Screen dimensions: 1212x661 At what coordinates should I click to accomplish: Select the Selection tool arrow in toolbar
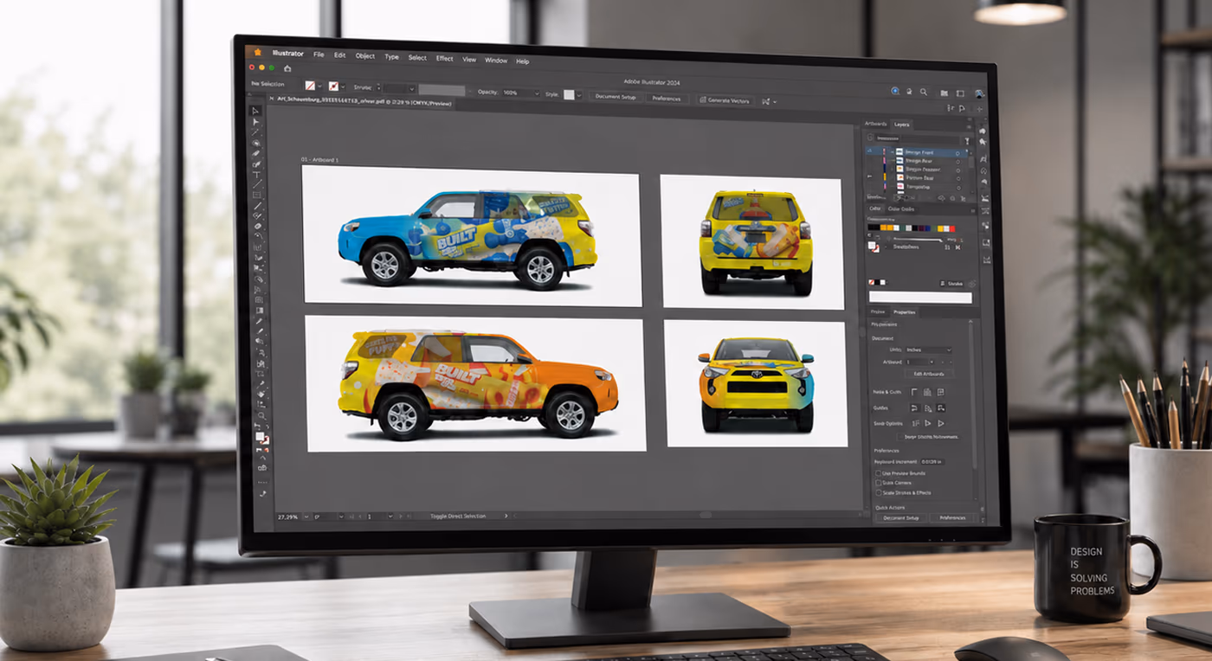pos(257,111)
